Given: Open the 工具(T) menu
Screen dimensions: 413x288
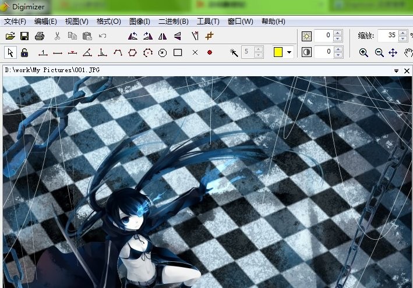Looking at the screenshot, I should click(208, 22).
